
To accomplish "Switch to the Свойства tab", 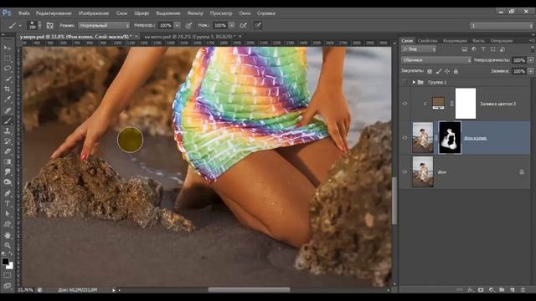I will [x=427, y=41].
